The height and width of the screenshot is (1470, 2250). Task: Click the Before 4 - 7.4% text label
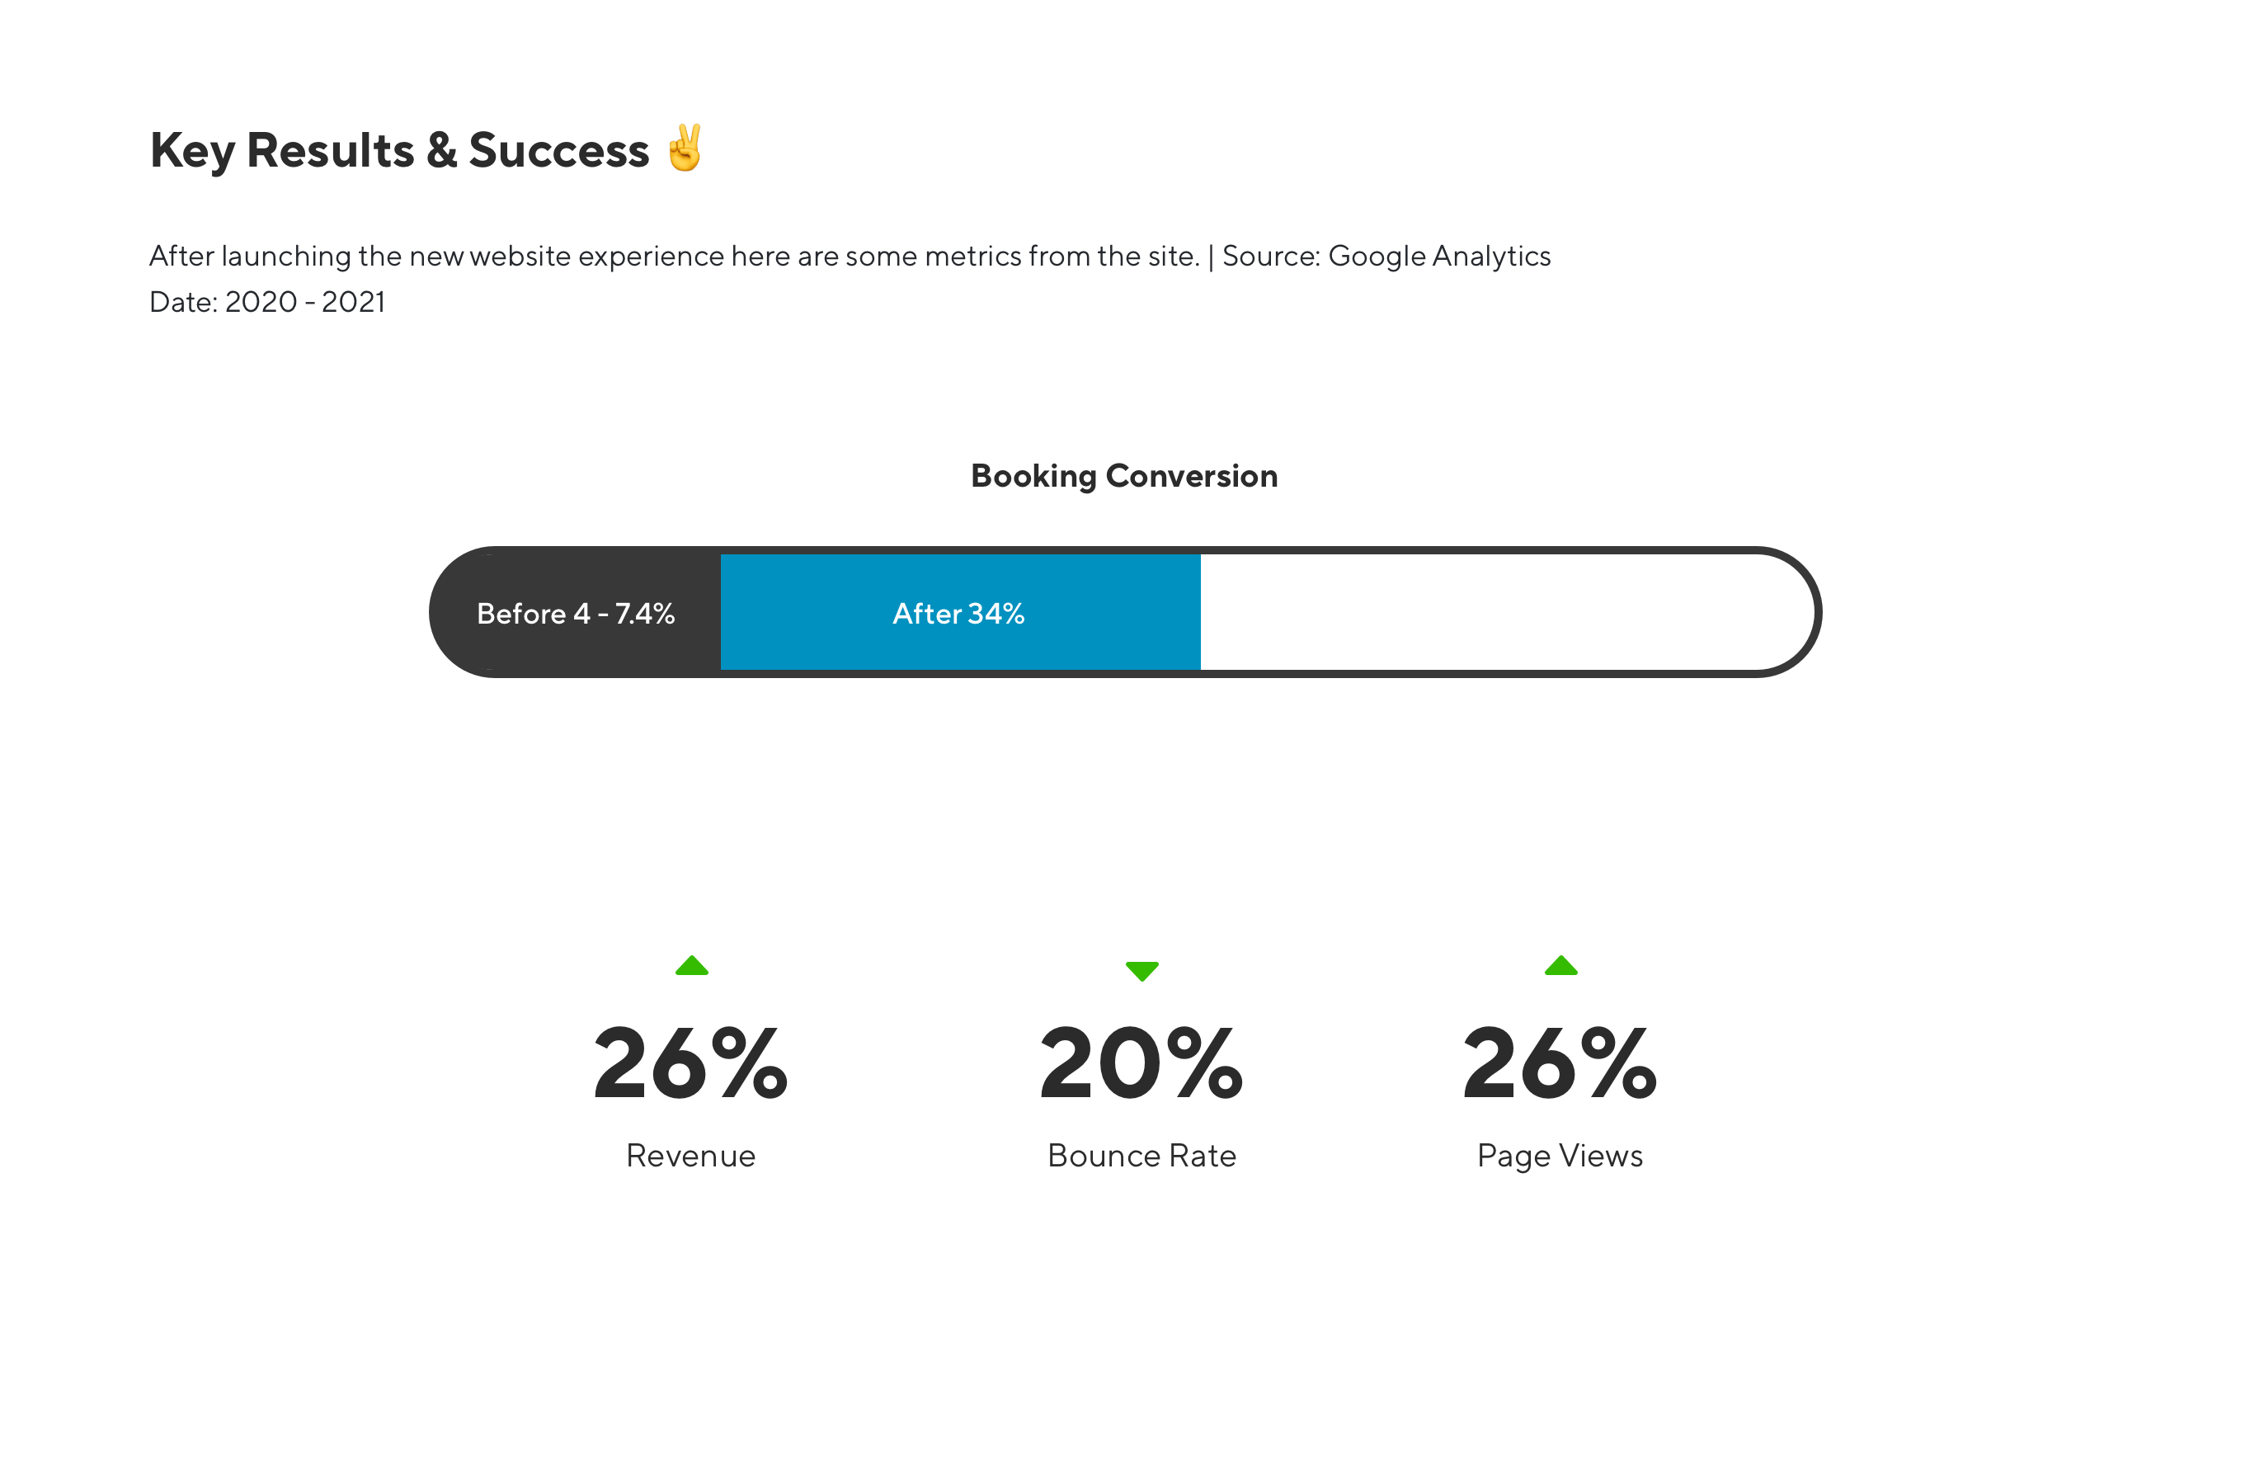(576, 614)
